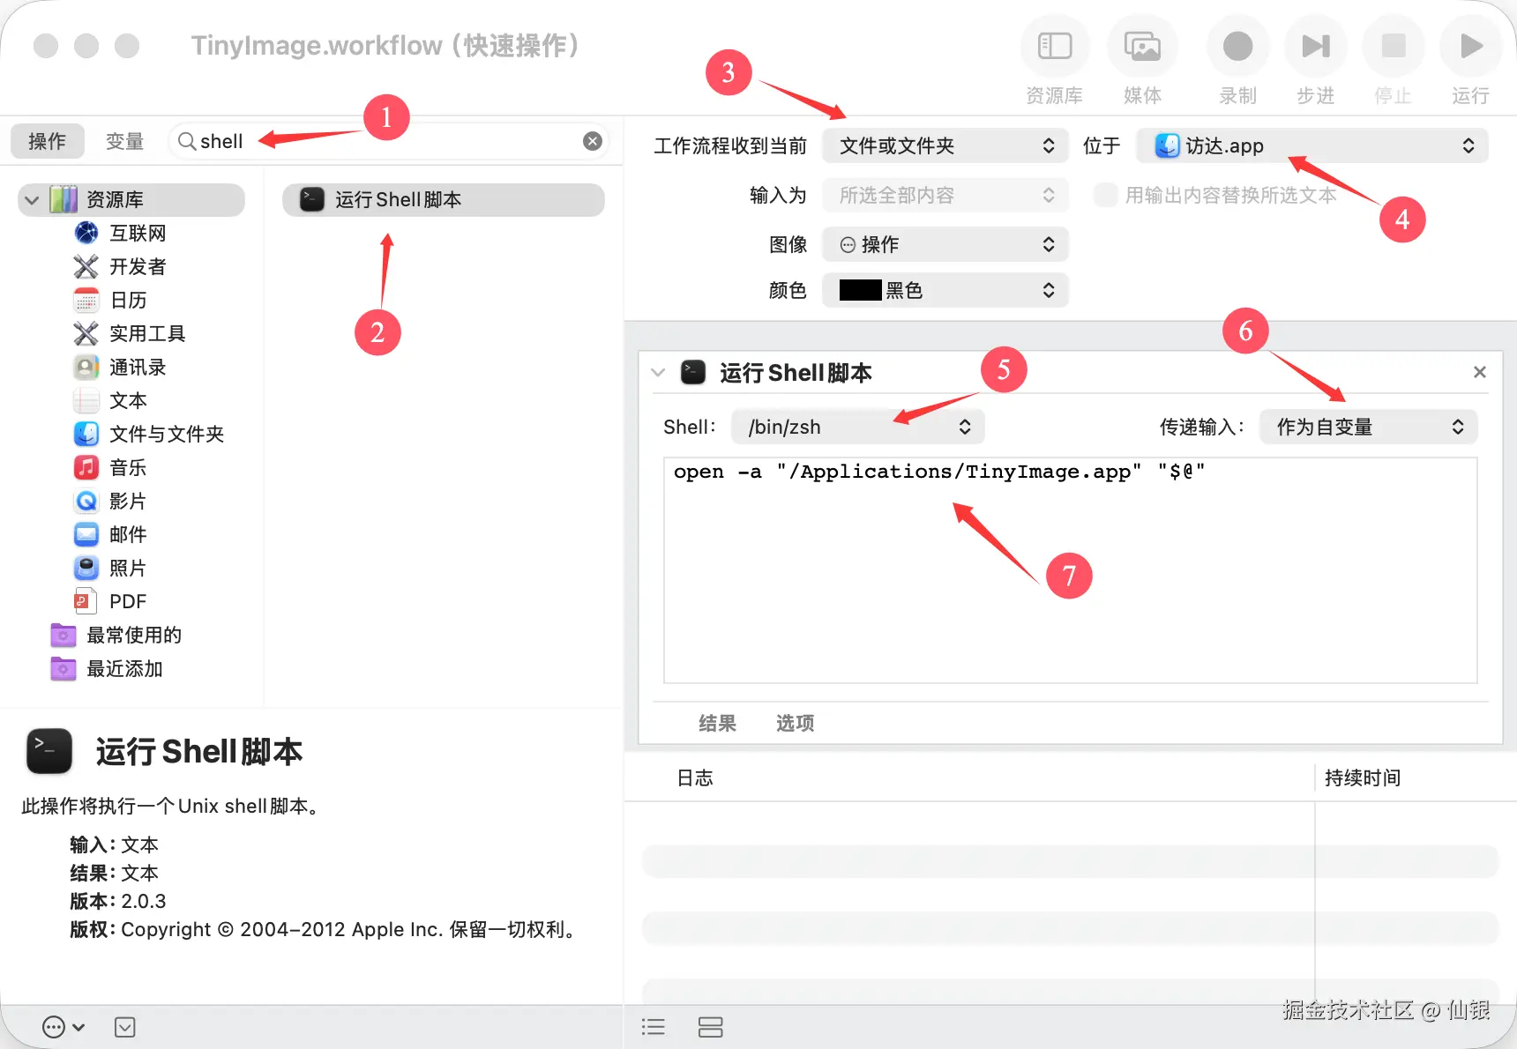
Task: Open the 所选全部内容 input dropdown
Action: pos(945,195)
